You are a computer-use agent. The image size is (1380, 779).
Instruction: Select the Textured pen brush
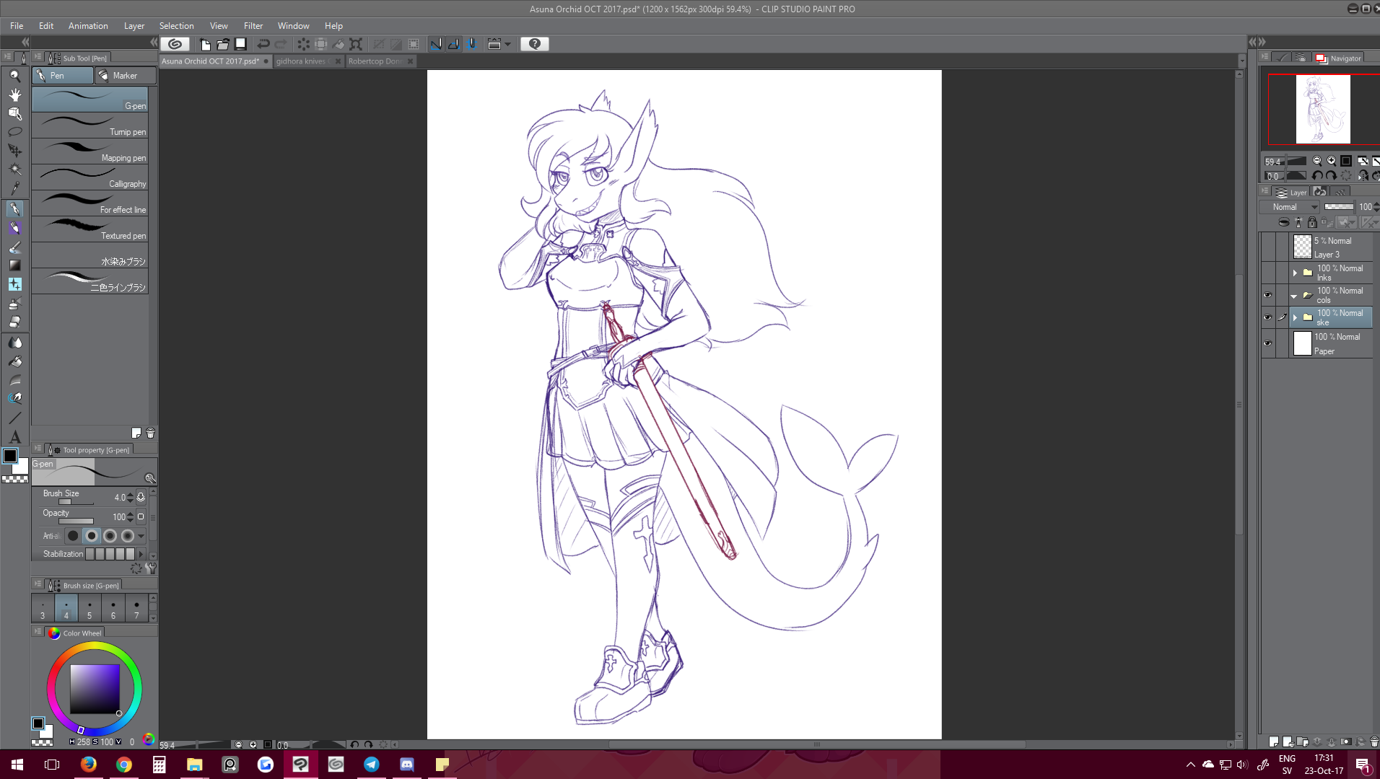point(89,229)
